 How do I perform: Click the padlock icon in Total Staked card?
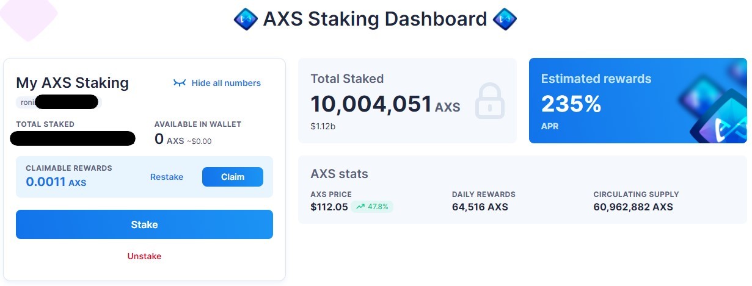pos(490,101)
